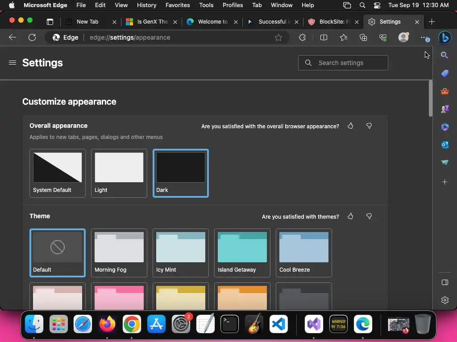The image size is (457, 342).
Task: Add a site to sidebar plus
Action: click(445, 182)
